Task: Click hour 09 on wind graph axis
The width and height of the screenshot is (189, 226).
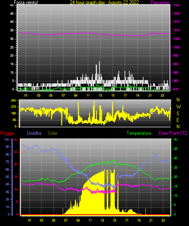Action: tap(75, 95)
